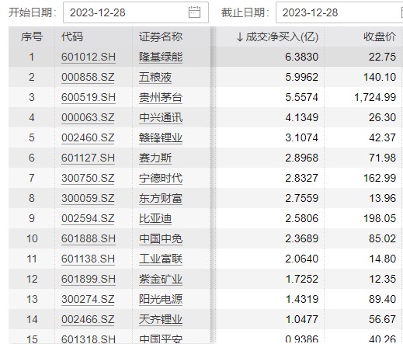
Task: Open stock code 601138.SH link
Action: pyautogui.click(x=89, y=259)
